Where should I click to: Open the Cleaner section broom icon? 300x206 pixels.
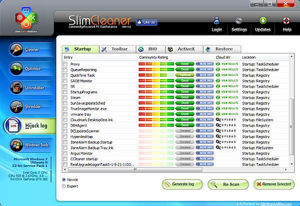point(16,49)
